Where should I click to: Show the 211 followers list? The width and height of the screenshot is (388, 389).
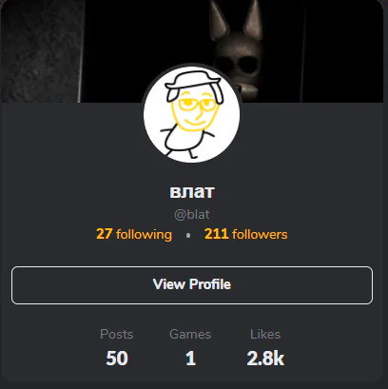point(246,234)
